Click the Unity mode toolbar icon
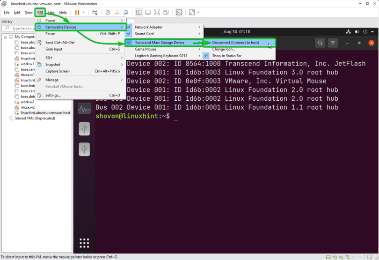This screenshot has height=260, width=379. (x=166, y=12)
